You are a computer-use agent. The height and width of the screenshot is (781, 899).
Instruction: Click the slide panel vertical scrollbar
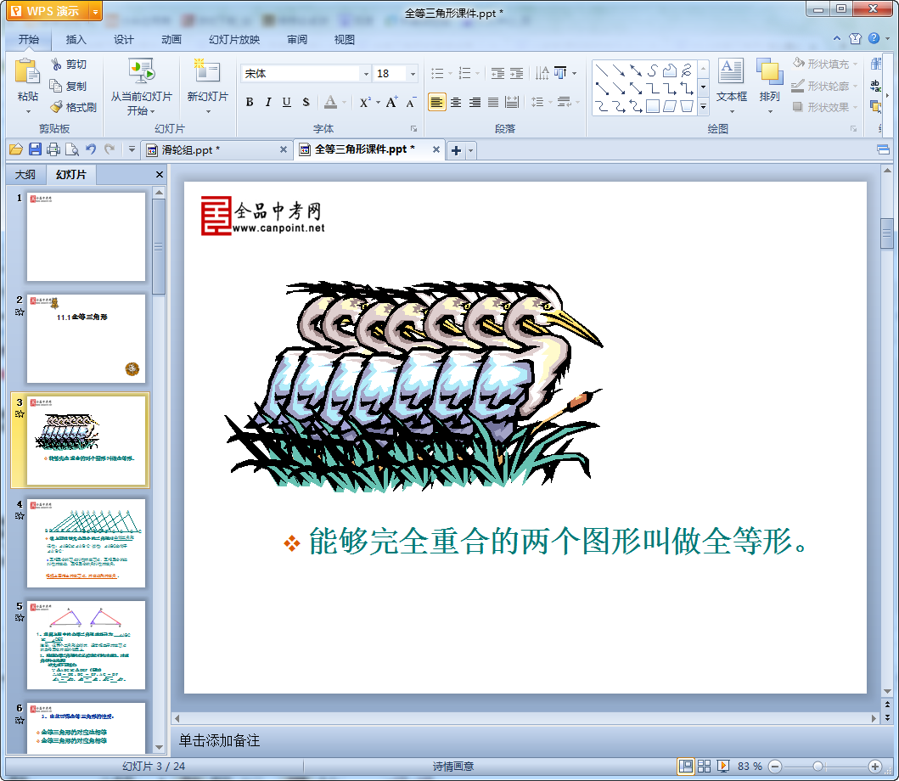[159, 246]
